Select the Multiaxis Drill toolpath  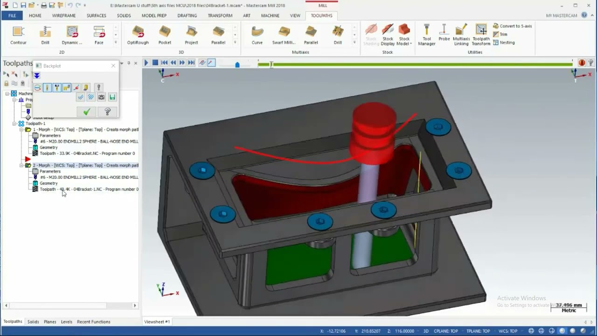coord(338,35)
